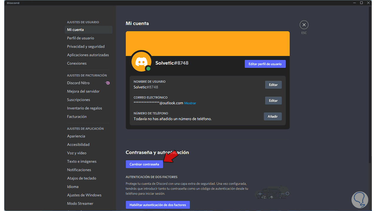Click the orange profile banner

208,44
